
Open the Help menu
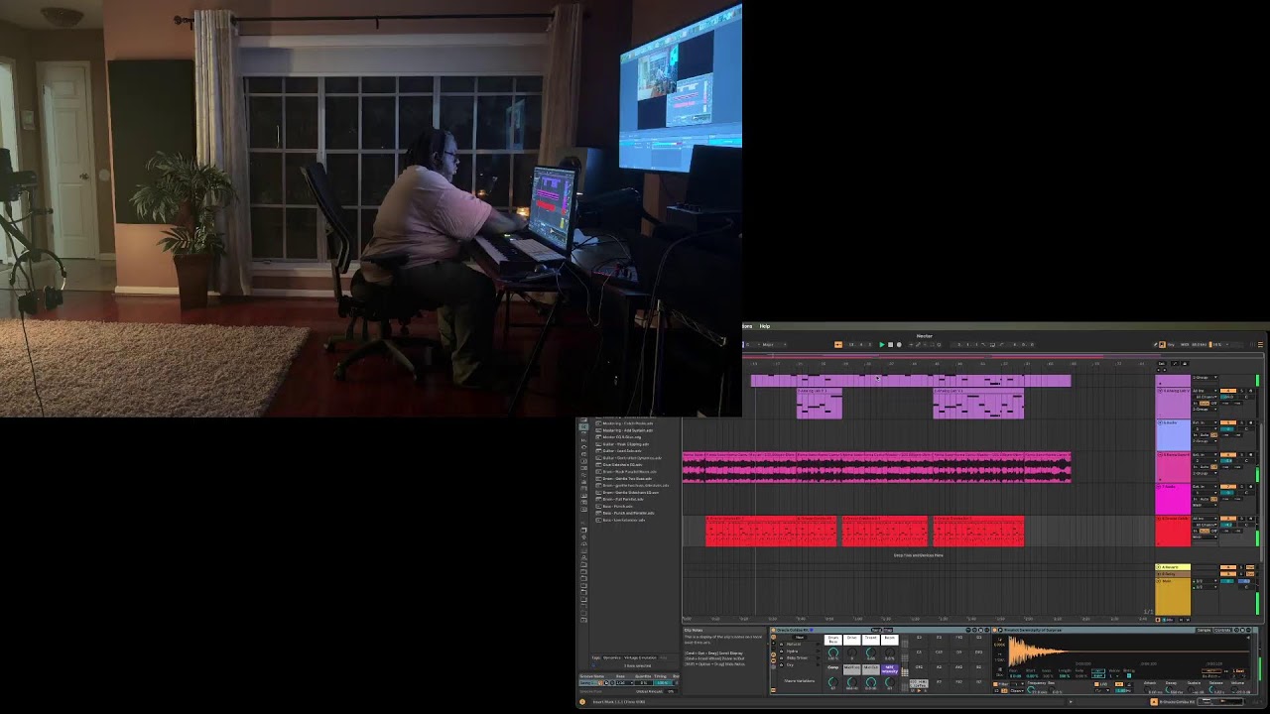click(x=765, y=326)
